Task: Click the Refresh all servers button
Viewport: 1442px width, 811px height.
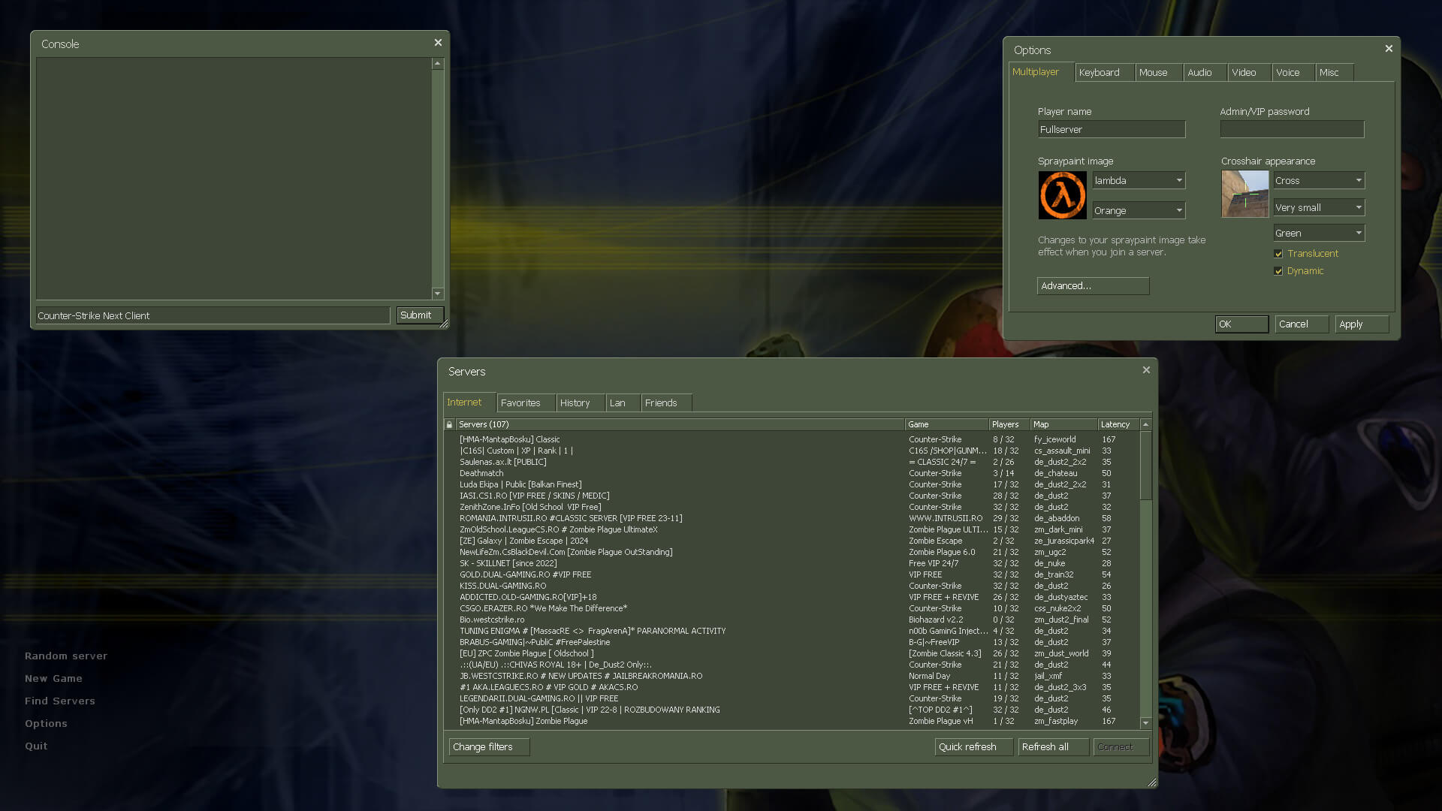Action: [1044, 746]
